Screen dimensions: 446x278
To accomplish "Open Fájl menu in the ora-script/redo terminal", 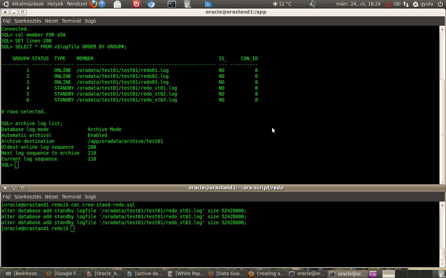I will tap(7, 197).
